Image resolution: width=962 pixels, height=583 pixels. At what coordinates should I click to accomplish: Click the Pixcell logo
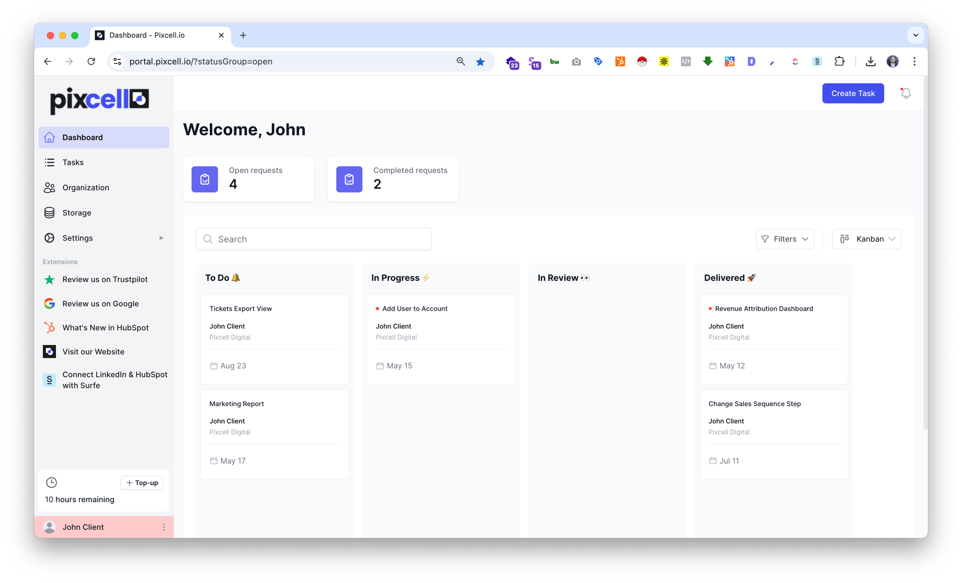click(100, 101)
